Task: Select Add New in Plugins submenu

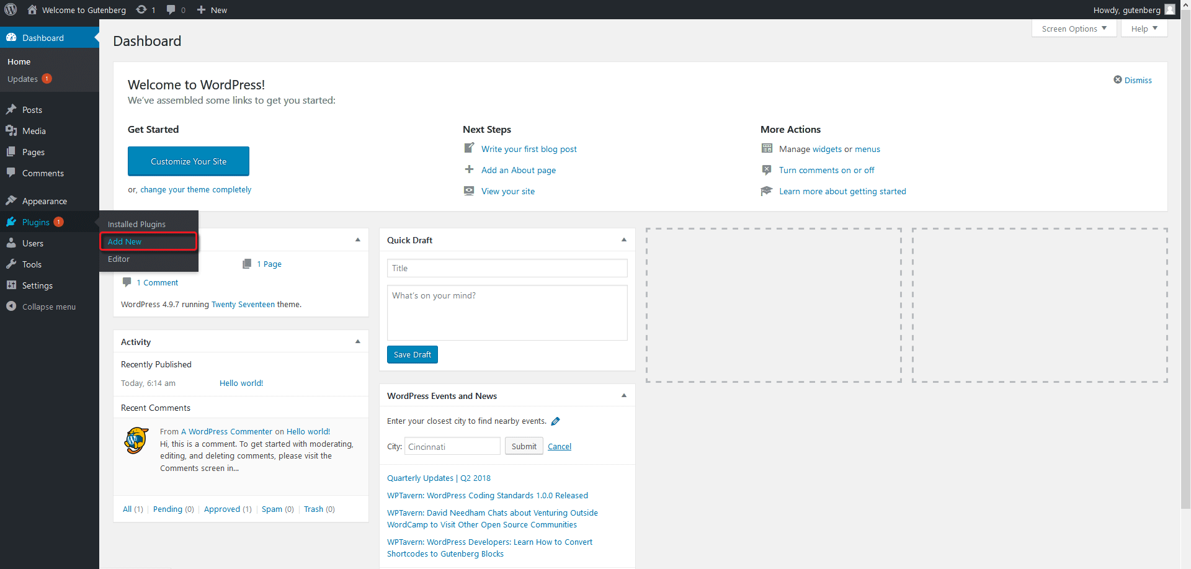Action: point(125,241)
